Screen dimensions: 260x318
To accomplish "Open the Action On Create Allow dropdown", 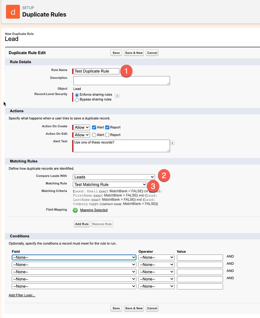I will [82, 127].
